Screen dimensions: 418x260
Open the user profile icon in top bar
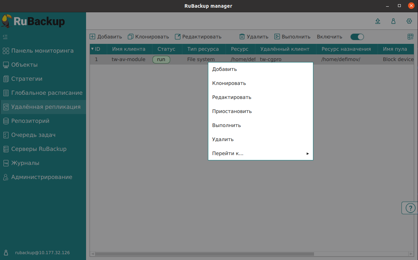pyautogui.click(x=393, y=21)
